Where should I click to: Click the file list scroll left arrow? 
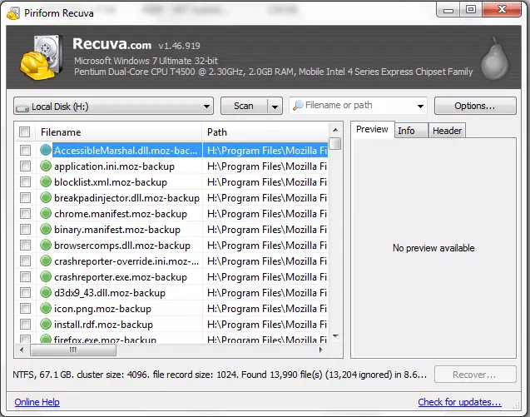(22, 350)
